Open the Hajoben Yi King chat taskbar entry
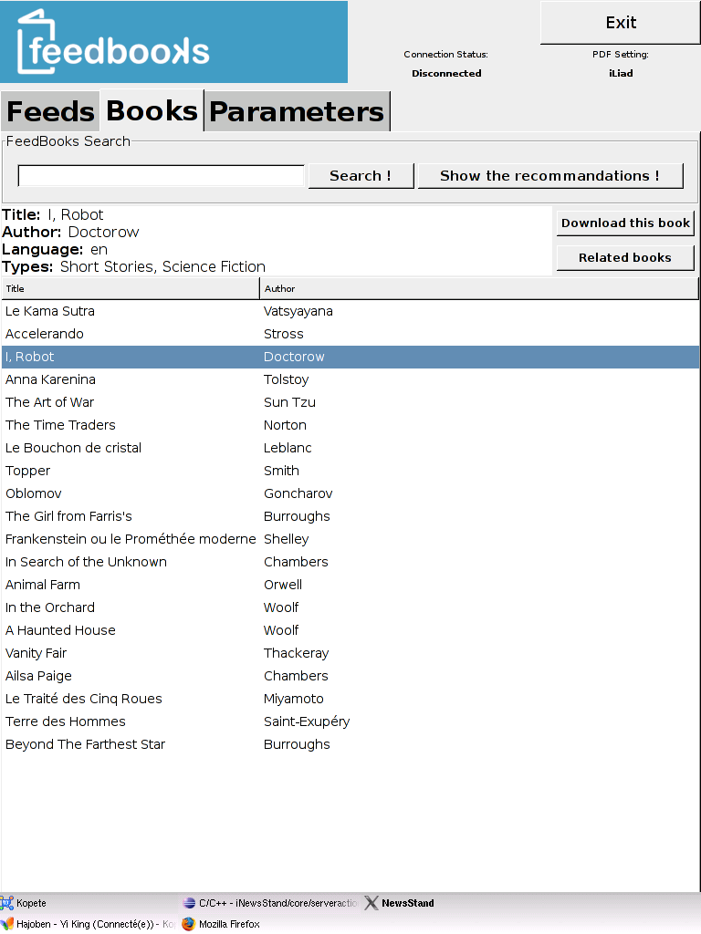 click(x=89, y=924)
